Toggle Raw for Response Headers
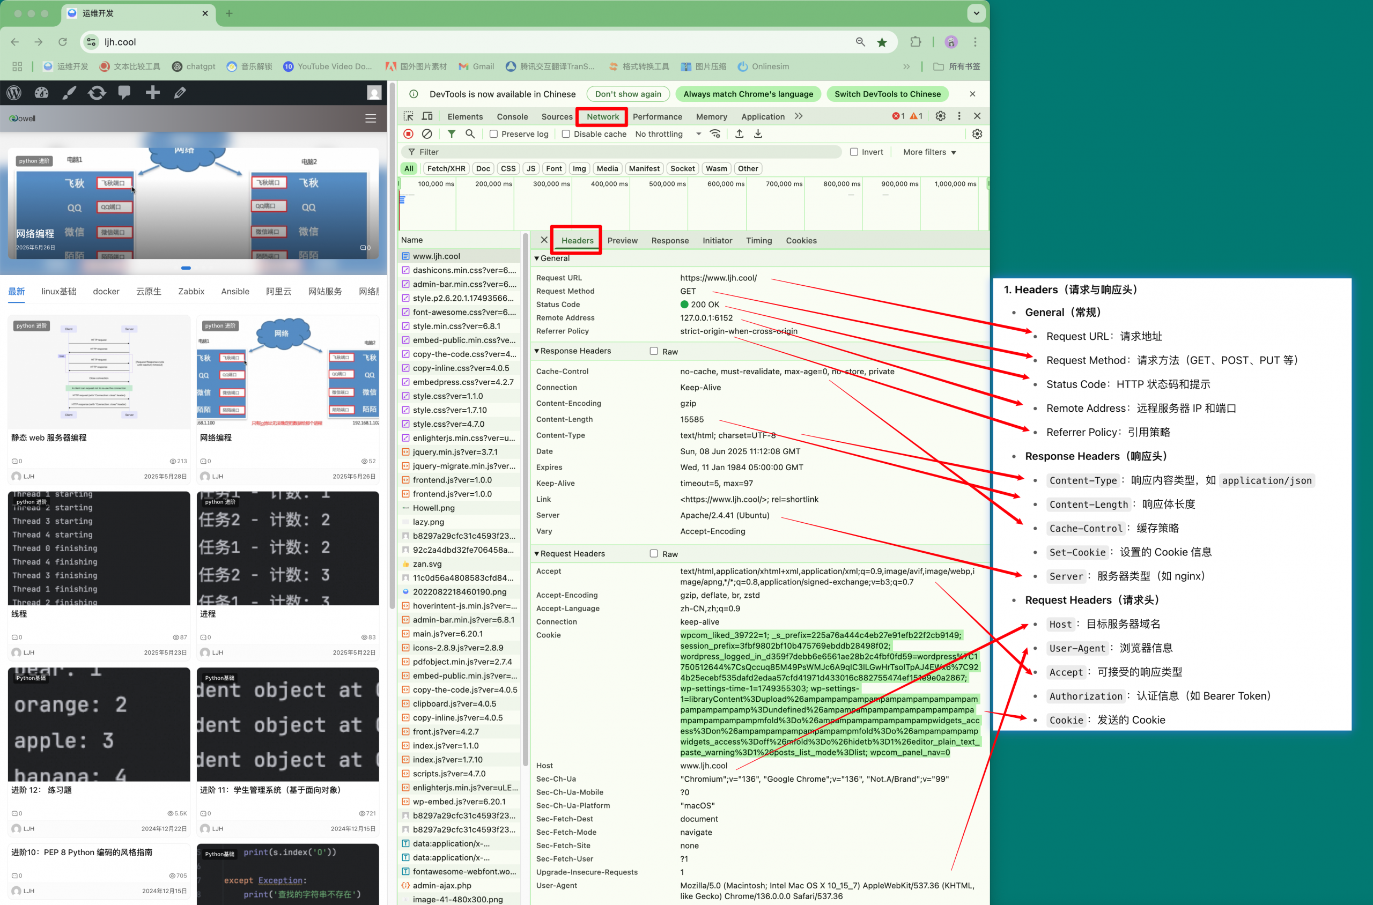Screen dimensions: 1373x905 (654, 351)
